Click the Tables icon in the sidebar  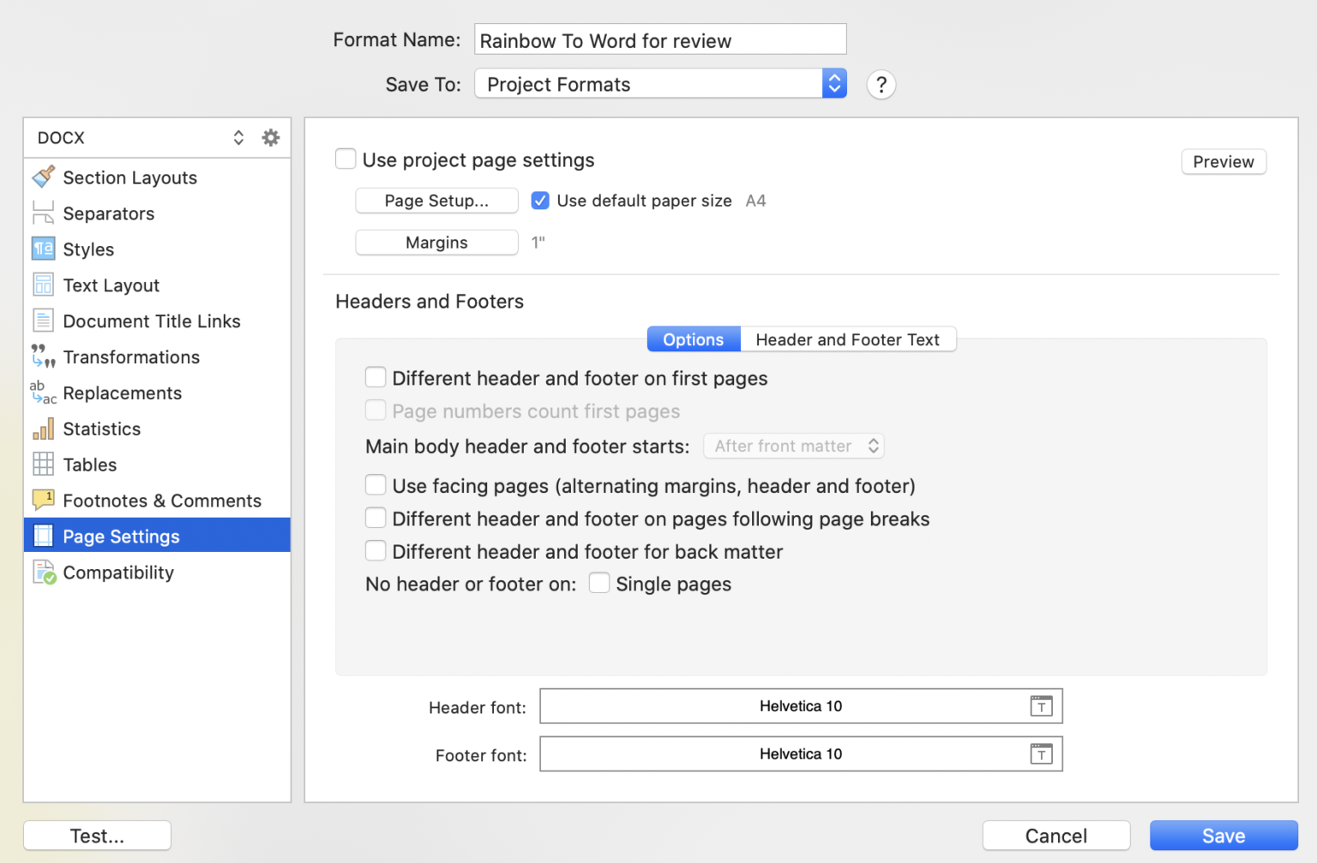coord(43,464)
